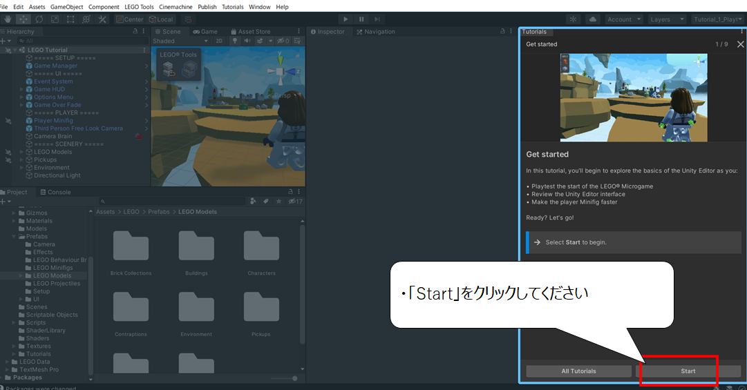Close the Get started tutorial
747x390 pixels.
[x=740, y=44]
